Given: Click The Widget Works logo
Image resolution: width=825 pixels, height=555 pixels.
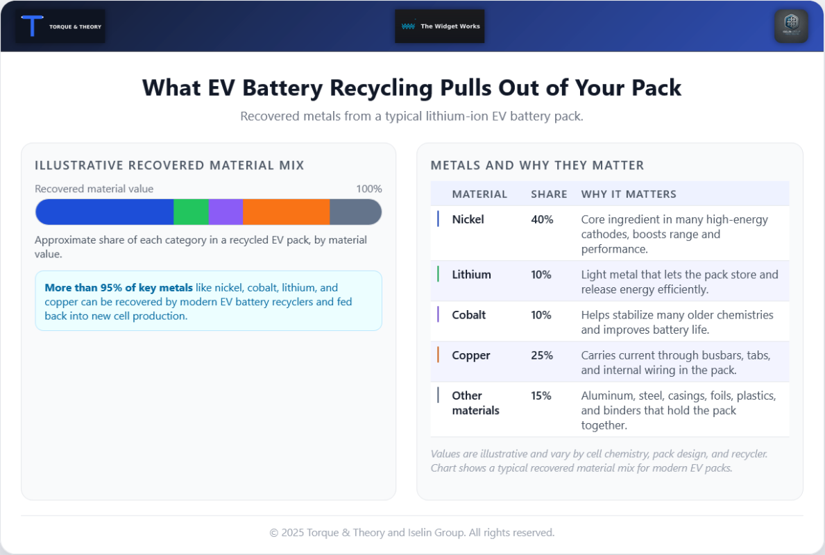Looking at the screenshot, I should pyautogui.click(x=440, y=26).
